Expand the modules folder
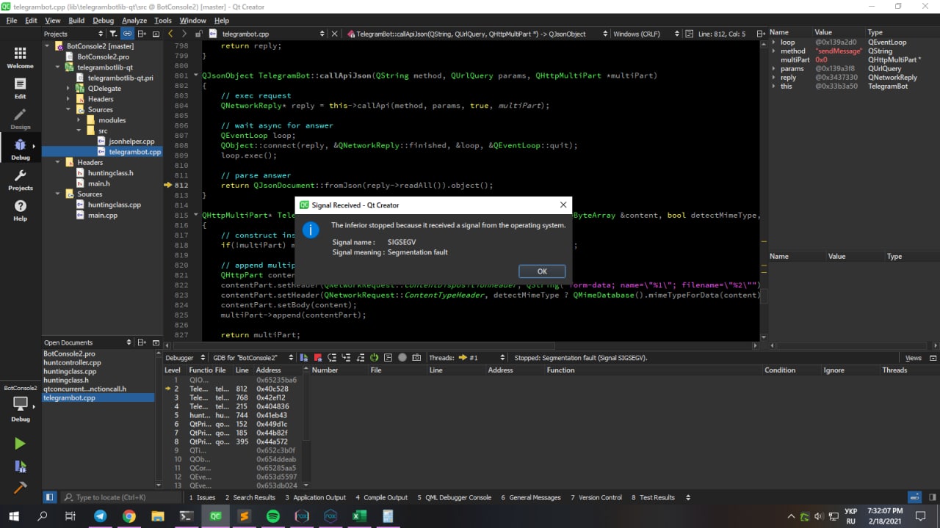 80,120
